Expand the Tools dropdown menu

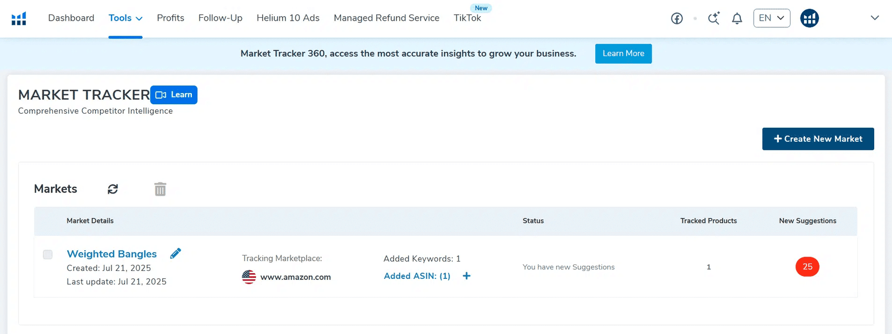[x=125, y=18]
